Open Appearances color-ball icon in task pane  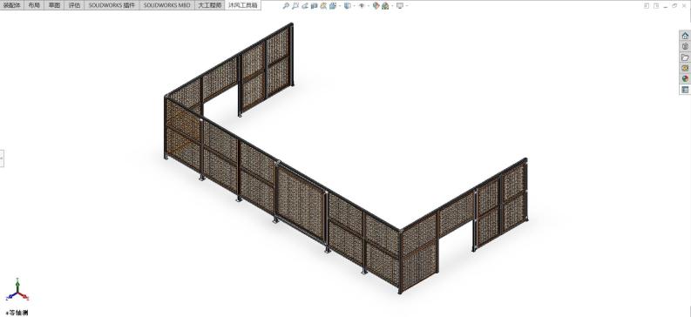pyautogui.click(x=685, y=78)
